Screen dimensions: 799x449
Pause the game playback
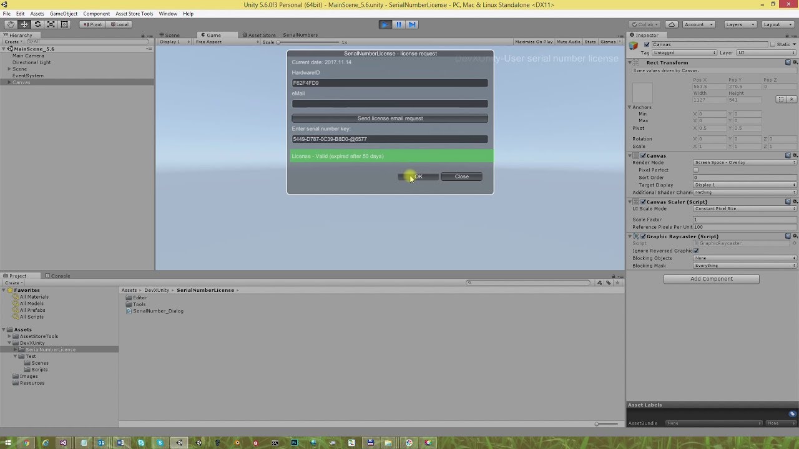[x=399, y=24]
